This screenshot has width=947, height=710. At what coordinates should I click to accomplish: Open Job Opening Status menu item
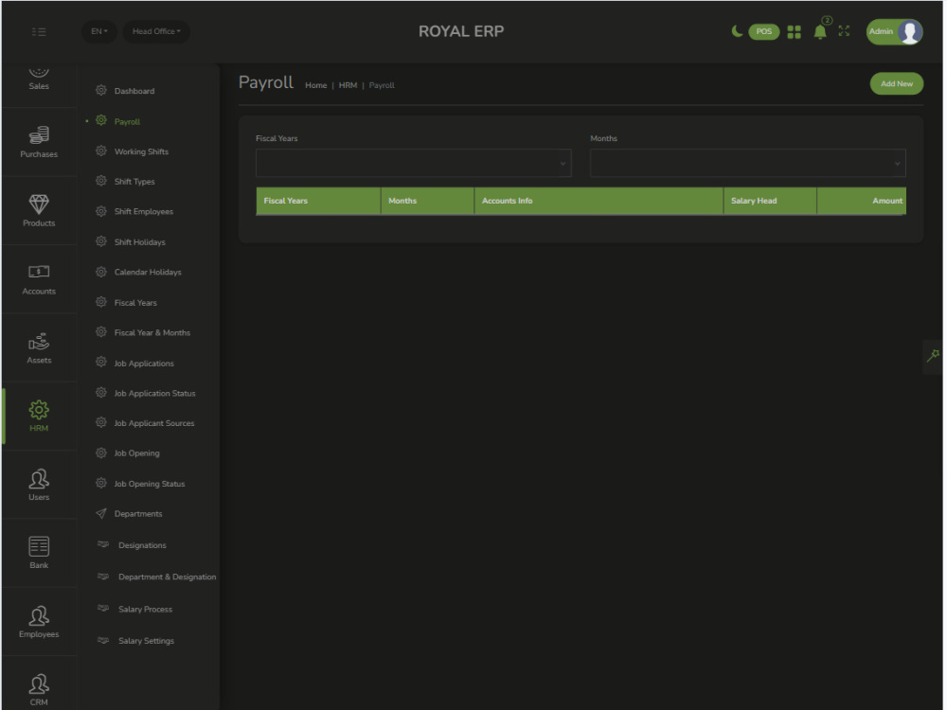point(150,485)
